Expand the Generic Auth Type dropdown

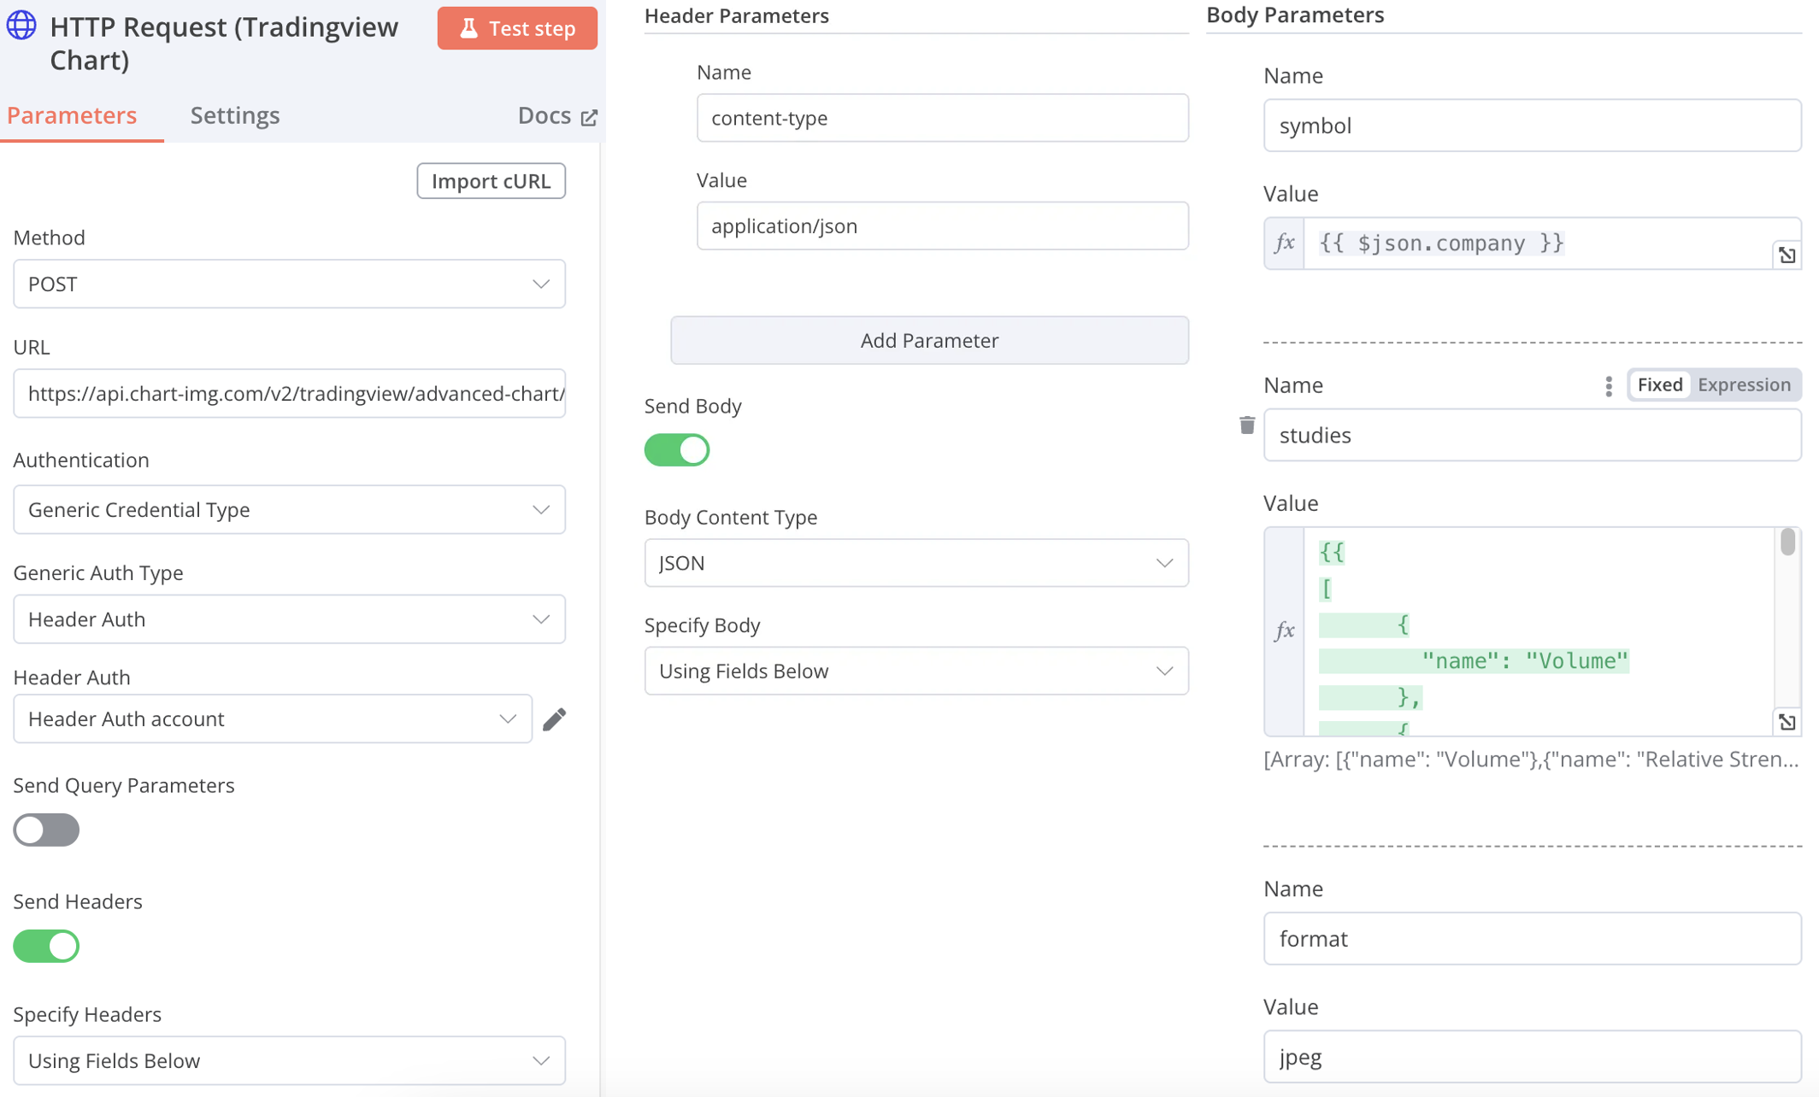click(x=289, y=619)
